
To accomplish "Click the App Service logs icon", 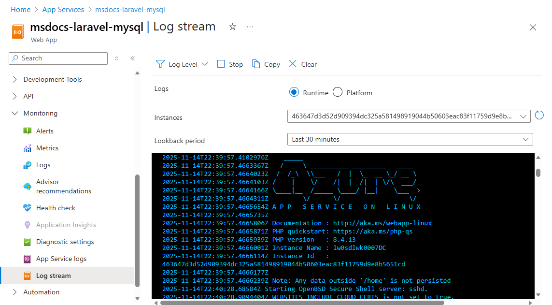I will coord(27,259).
